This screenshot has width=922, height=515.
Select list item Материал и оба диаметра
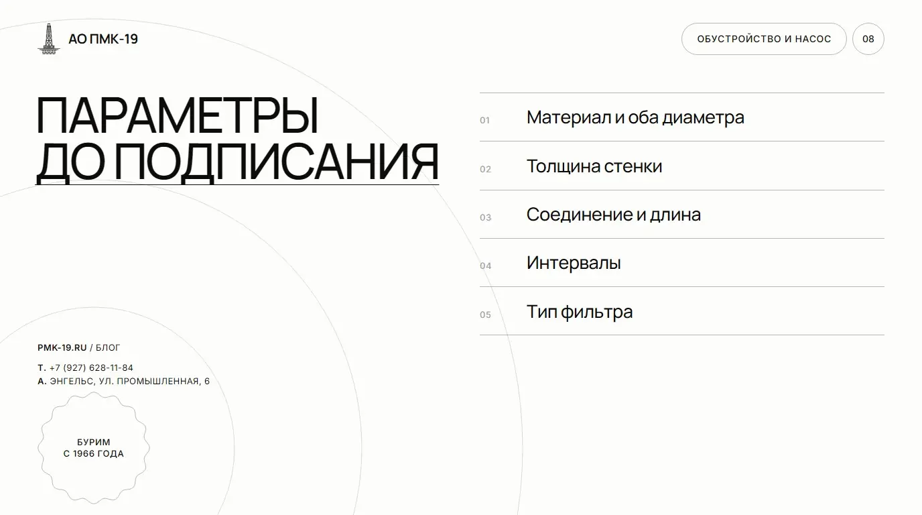pos(682,117)
